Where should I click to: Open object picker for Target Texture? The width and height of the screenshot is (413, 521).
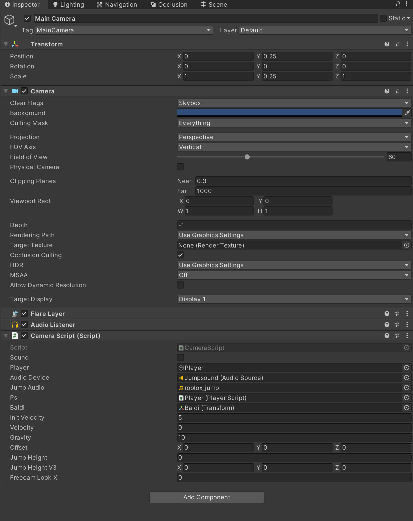click(407, 245)
